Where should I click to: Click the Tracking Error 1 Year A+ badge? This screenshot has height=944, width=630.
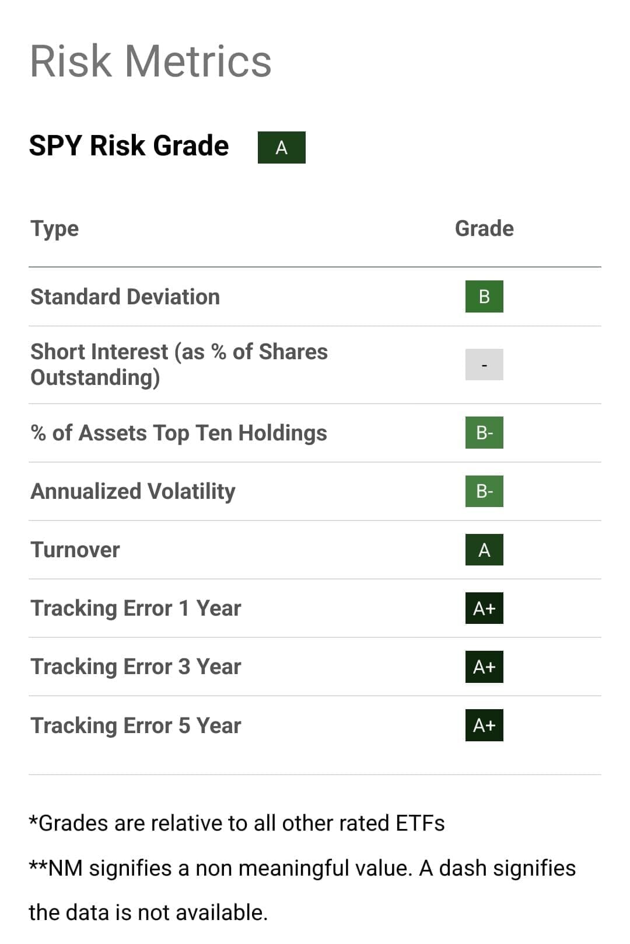[484, 608]
